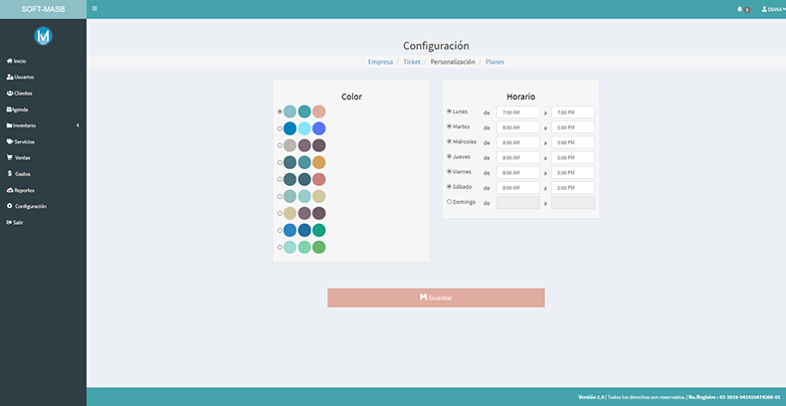Select the first color palette radio button
The width and height of the screenshot is (786, 406).
click(280, 111)
